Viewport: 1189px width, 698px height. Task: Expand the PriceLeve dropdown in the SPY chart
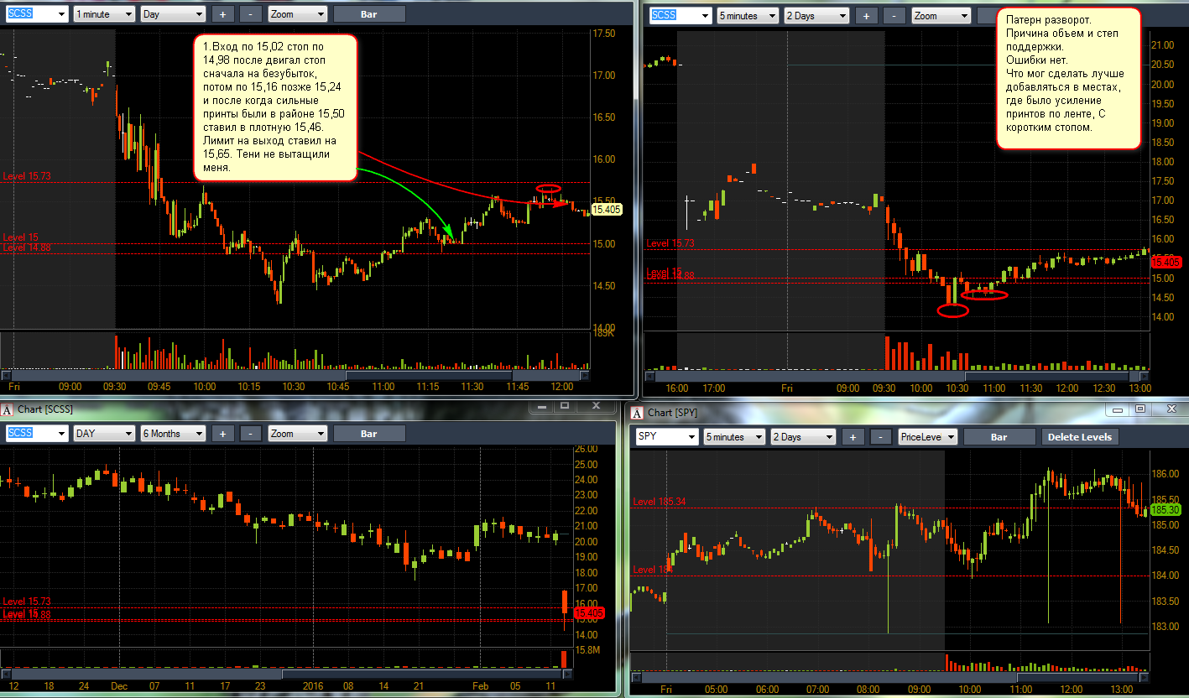click(x=928, y=437)
